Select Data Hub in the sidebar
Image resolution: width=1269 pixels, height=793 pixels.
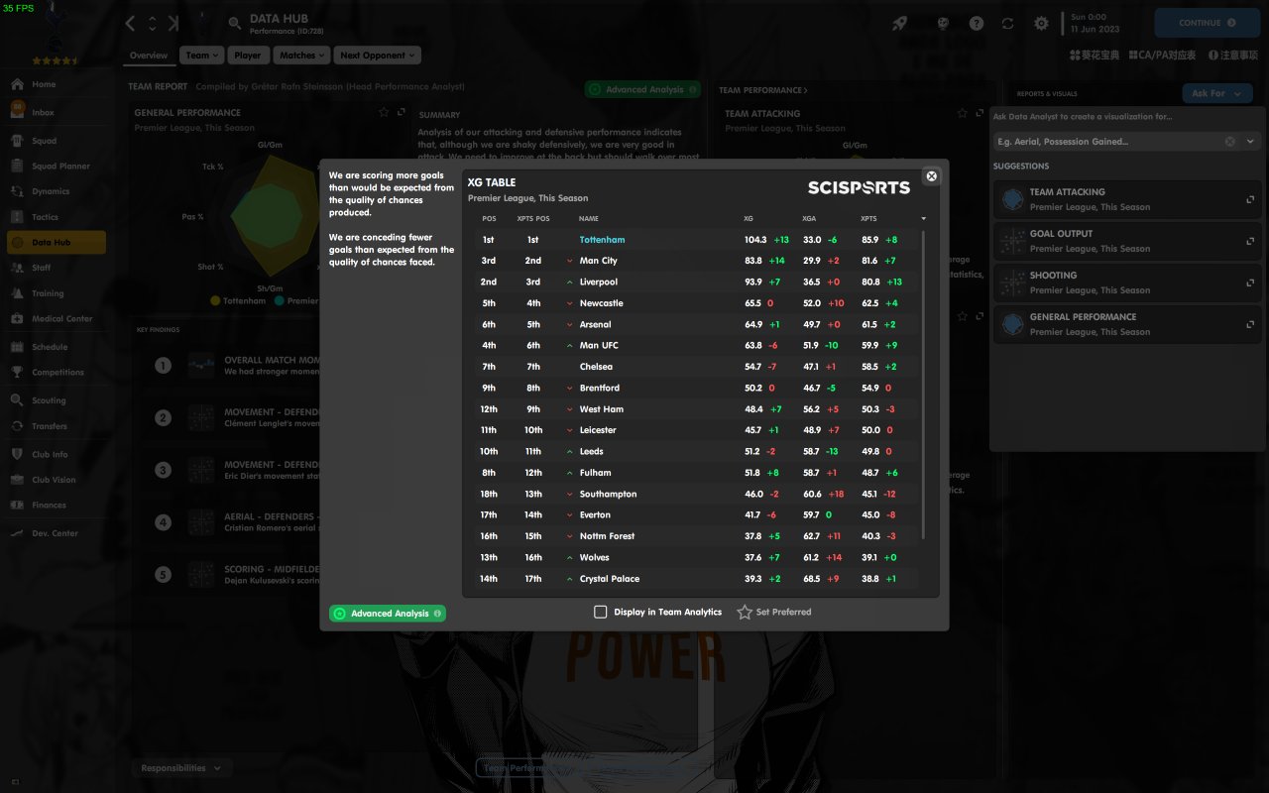[56, 243]
